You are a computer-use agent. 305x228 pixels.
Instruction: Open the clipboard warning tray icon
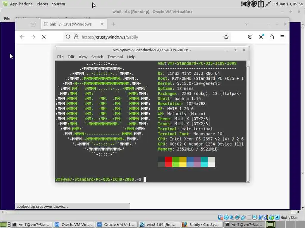tap(261, 4)
